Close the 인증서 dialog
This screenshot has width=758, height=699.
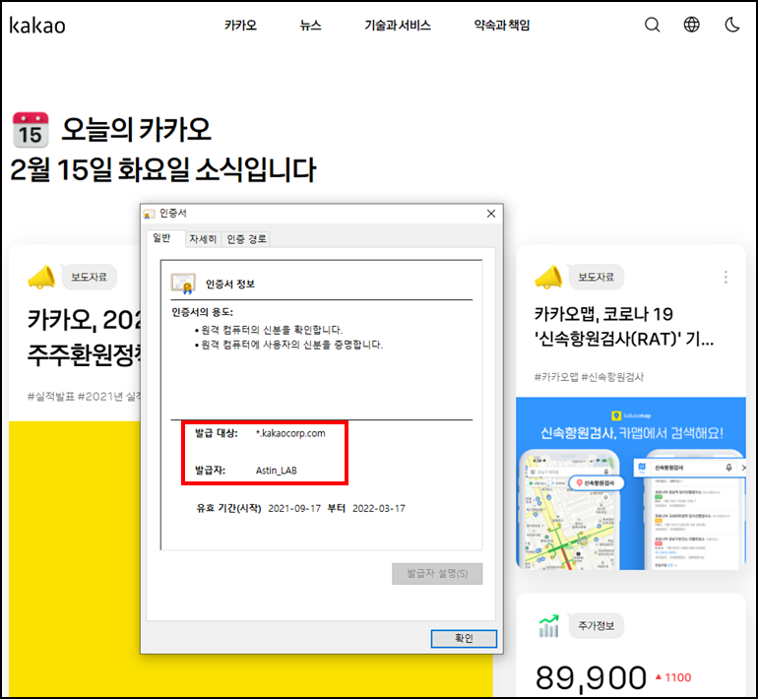point(491,214)
